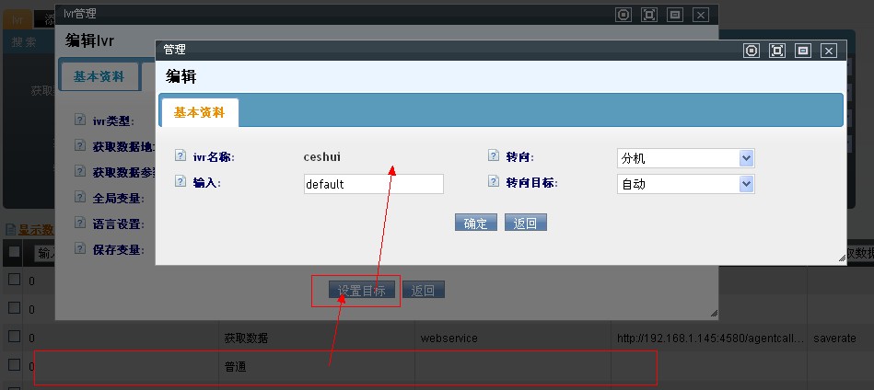Select the 基本资料 tab in 管理 dialog

pyautogui.click(x=199, y=112)
